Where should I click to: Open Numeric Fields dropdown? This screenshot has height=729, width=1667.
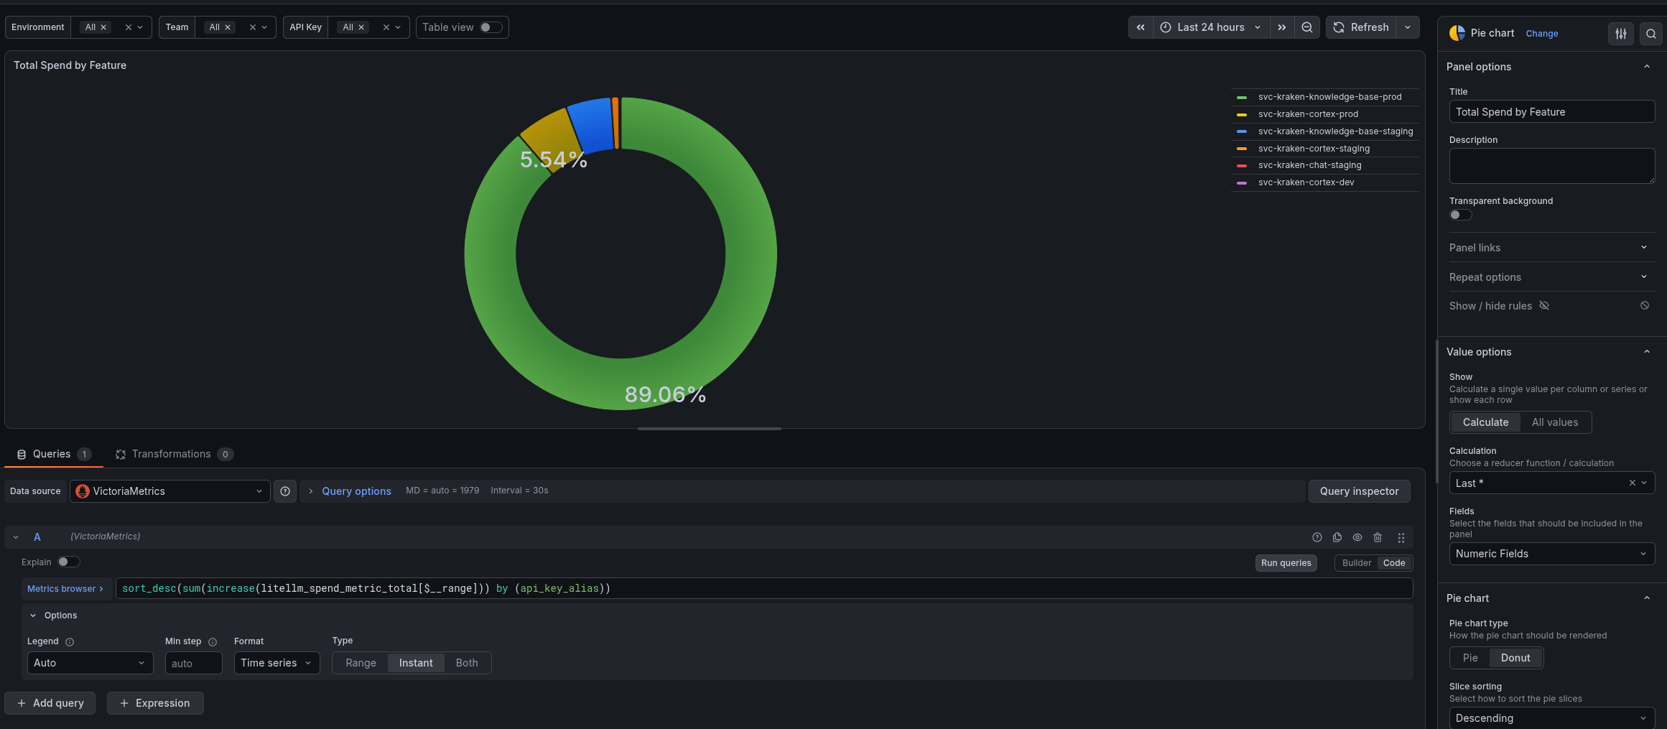point(1552,554)
